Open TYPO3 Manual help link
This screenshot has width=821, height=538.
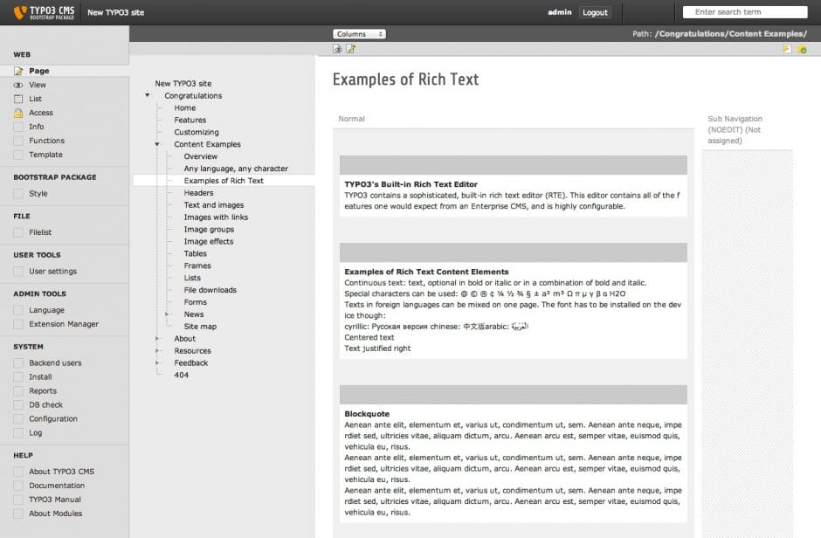click(x=55, y=500)
